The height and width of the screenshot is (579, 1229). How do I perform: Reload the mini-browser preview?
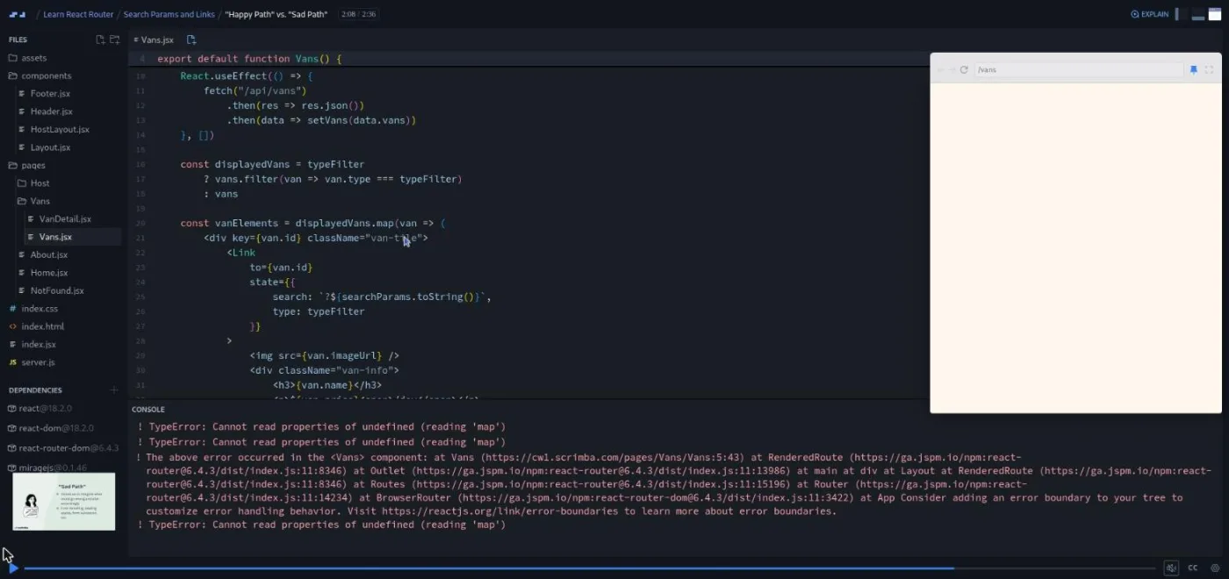964,69
